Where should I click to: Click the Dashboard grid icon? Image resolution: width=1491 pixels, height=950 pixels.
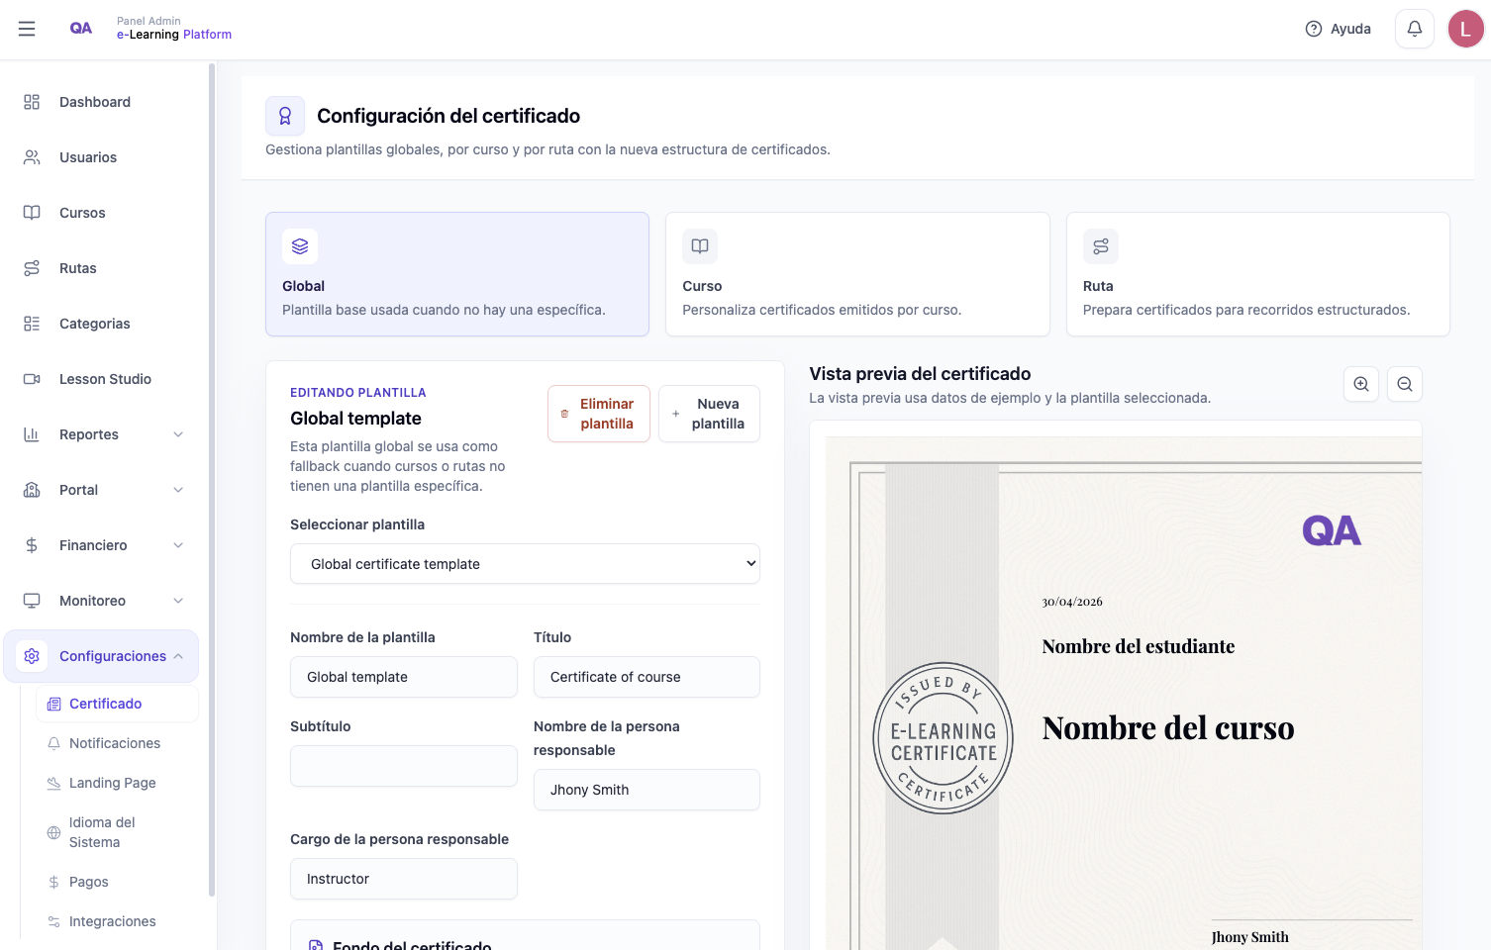tap(32, 102)
